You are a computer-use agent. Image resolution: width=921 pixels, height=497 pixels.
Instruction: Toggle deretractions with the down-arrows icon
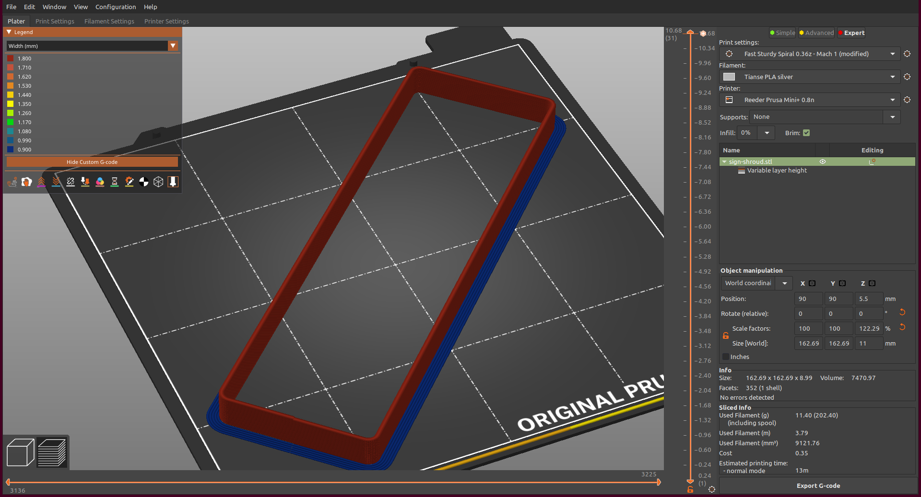click(x=56, y=182)
